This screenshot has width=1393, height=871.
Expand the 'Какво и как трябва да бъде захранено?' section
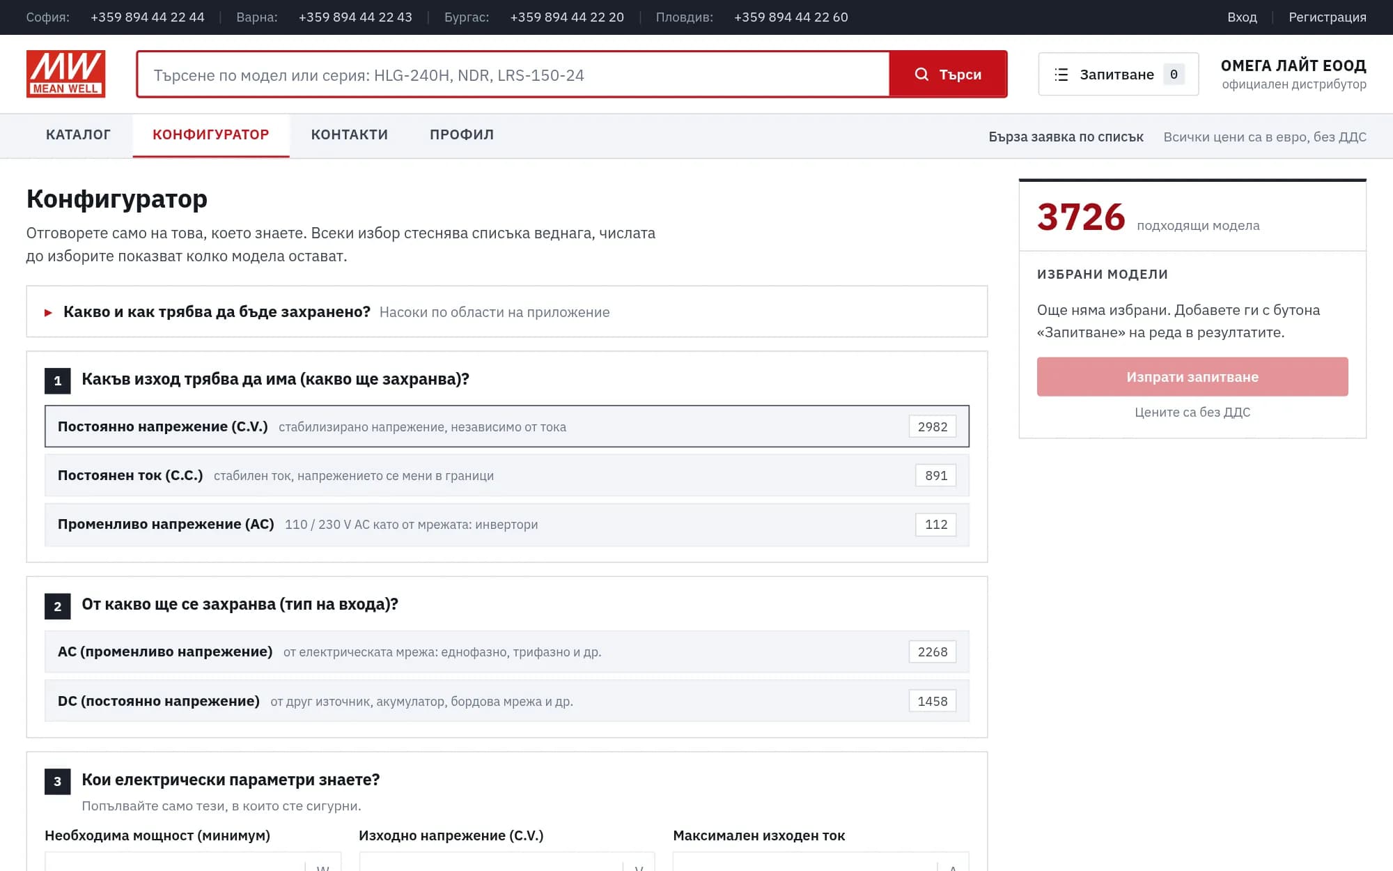pos(506,311)
